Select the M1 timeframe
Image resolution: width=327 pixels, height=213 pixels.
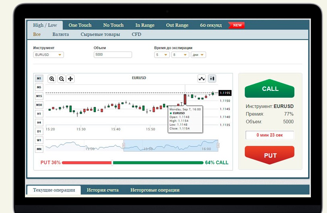coord(39,78)
